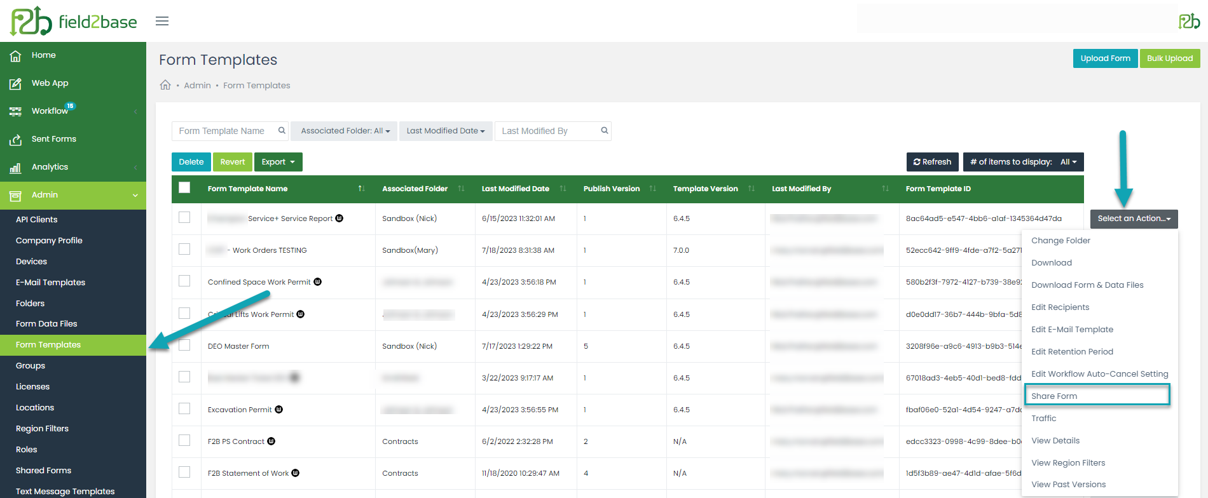1208x498 pixels.
Task: Choose Change Folder from action menu
Action: coord(1060,241)
